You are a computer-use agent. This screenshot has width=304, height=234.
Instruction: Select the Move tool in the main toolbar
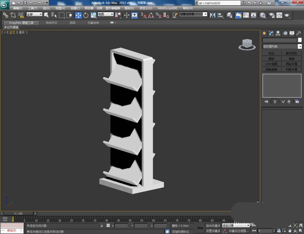click(x=78, y=15)
